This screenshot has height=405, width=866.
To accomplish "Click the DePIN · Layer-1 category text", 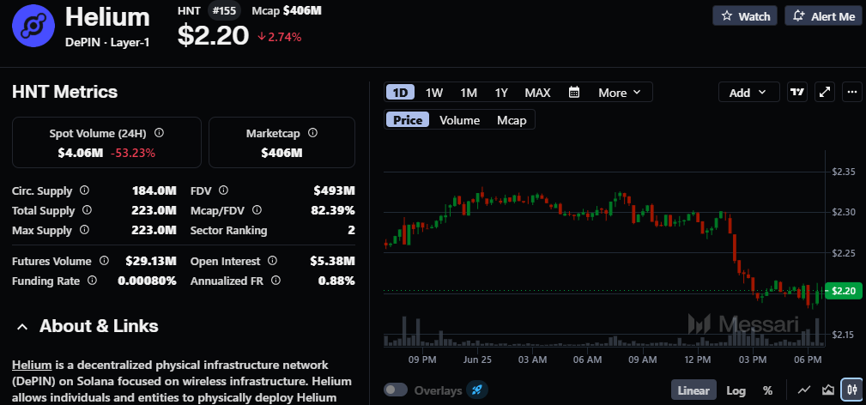I will [107, 42].
